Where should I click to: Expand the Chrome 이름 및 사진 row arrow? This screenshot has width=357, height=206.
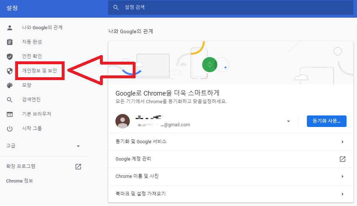tap(343, 176)
